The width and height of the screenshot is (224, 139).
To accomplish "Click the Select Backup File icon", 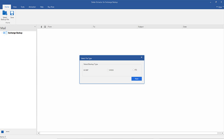I will coord(5,13).
